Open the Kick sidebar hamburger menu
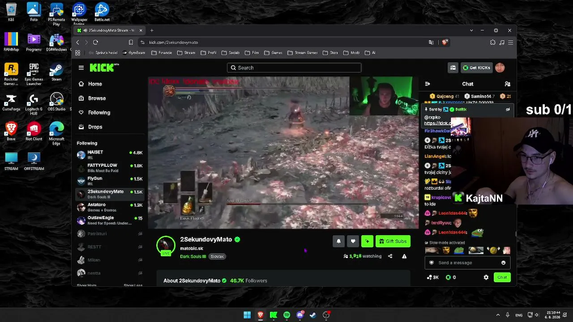The image size is (573, 322). click(81, 68)
